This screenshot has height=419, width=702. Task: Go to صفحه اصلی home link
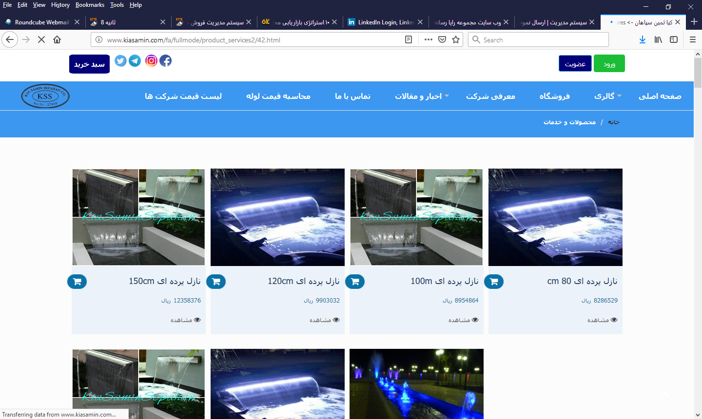(660, 96)
